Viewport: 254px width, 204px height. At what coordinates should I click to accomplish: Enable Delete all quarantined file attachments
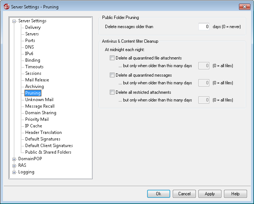(x=112, y=58)
